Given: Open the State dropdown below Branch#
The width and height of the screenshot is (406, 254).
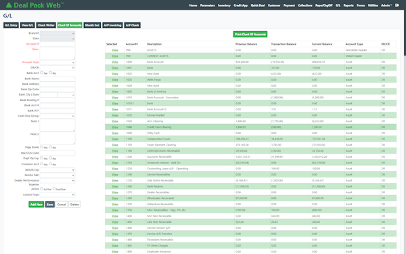Looking at the screenshot, I should pos(58,39).
